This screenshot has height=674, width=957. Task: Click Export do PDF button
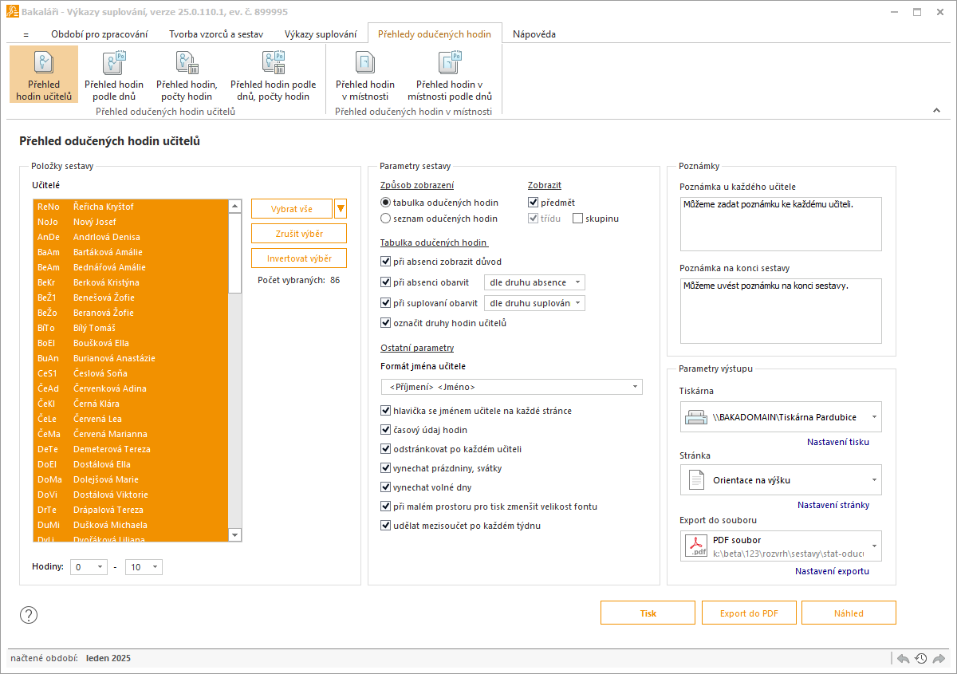coord(749,613)
